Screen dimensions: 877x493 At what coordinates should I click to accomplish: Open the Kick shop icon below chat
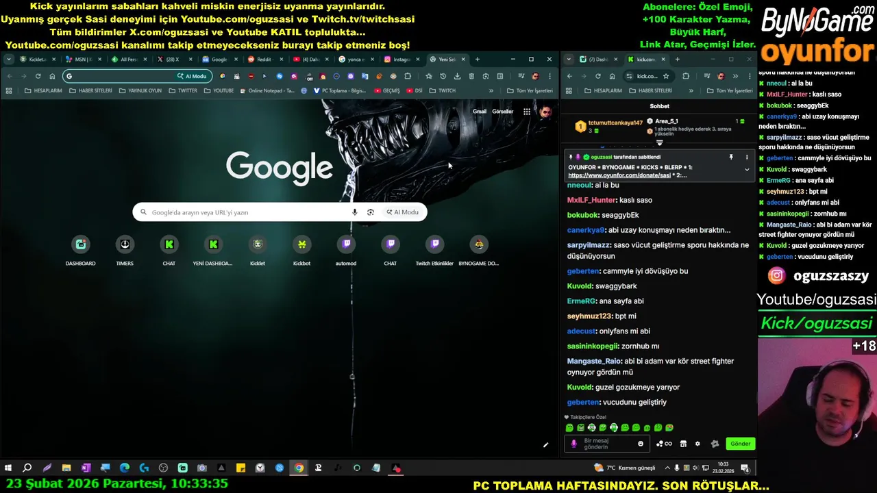pyautogui.click(x=683, y=444)
